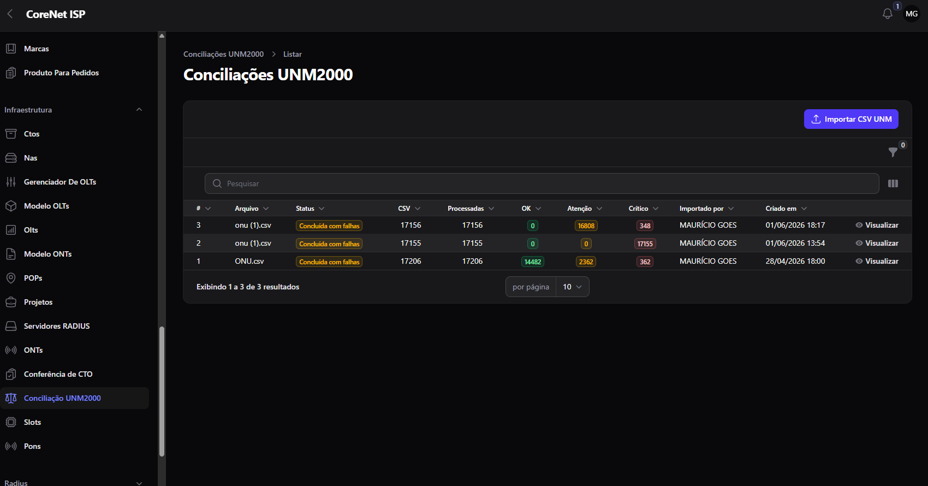Go back using the top-left arrow
This screenshot has height=486, width=928.
tap(10, 14)
